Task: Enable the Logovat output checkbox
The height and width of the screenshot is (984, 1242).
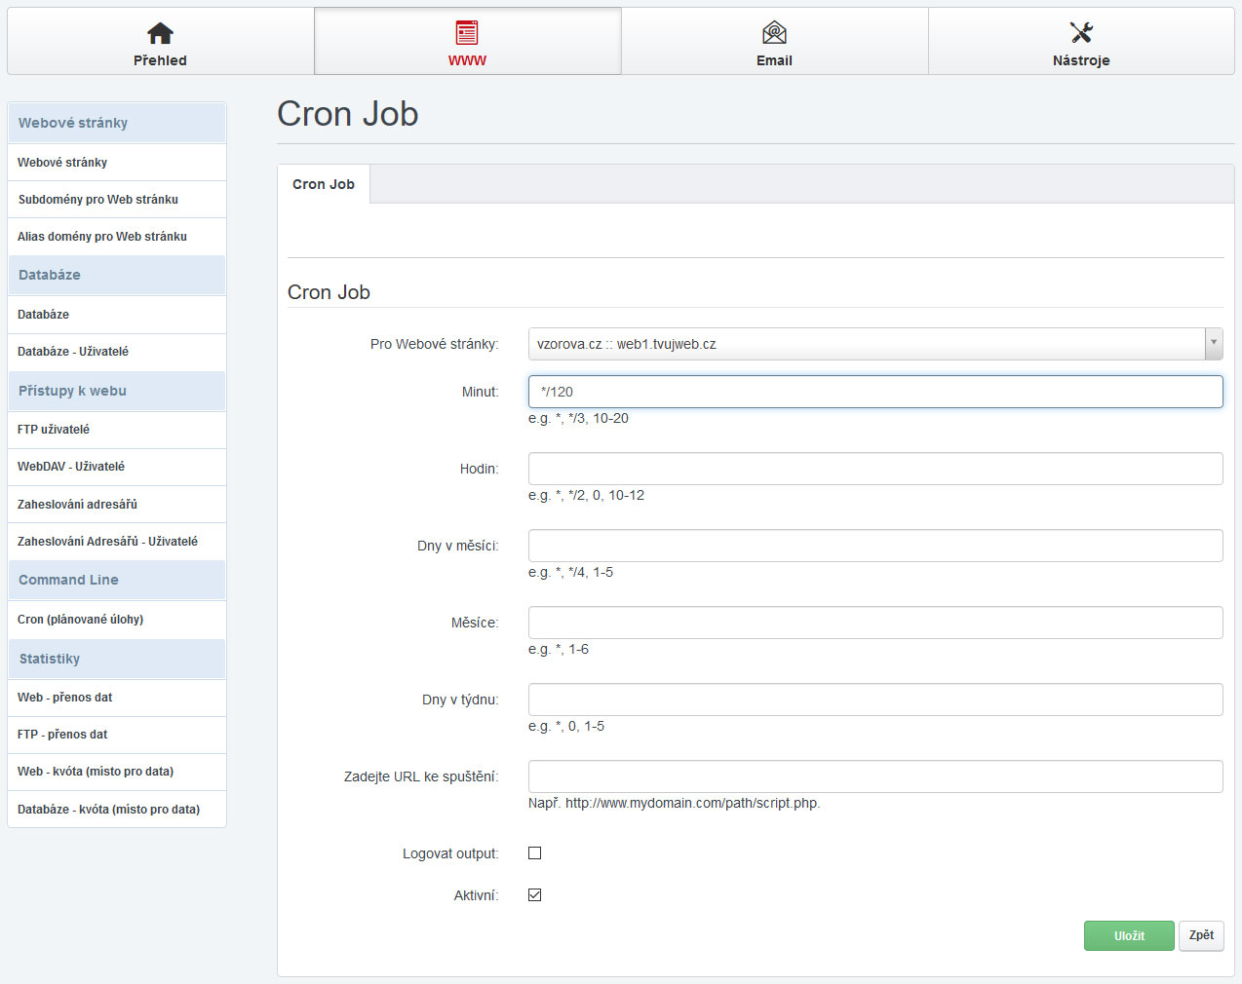Action: (x=534, y=853)
